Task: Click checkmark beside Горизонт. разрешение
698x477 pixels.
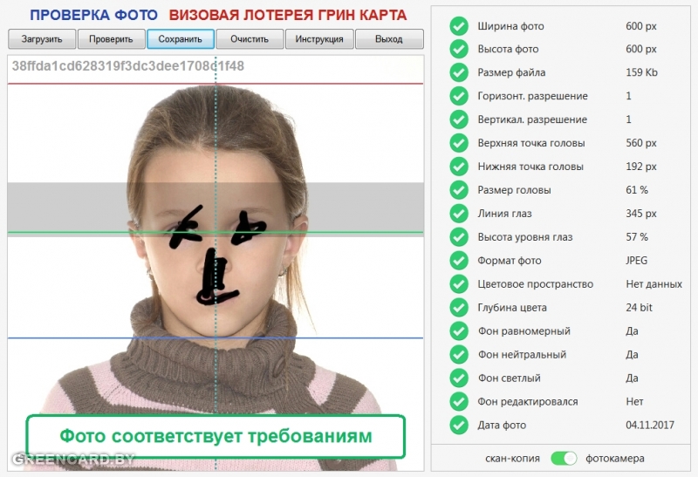Action: pos(459,96)
